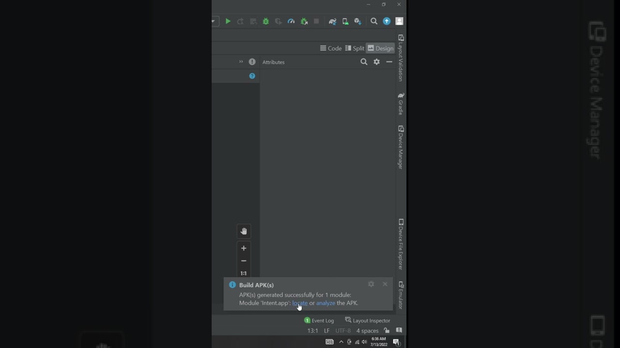The width and height of the screenshot is (620, 348).
Task: Toggle the read-only lock icon
Action: click(387, 331)
